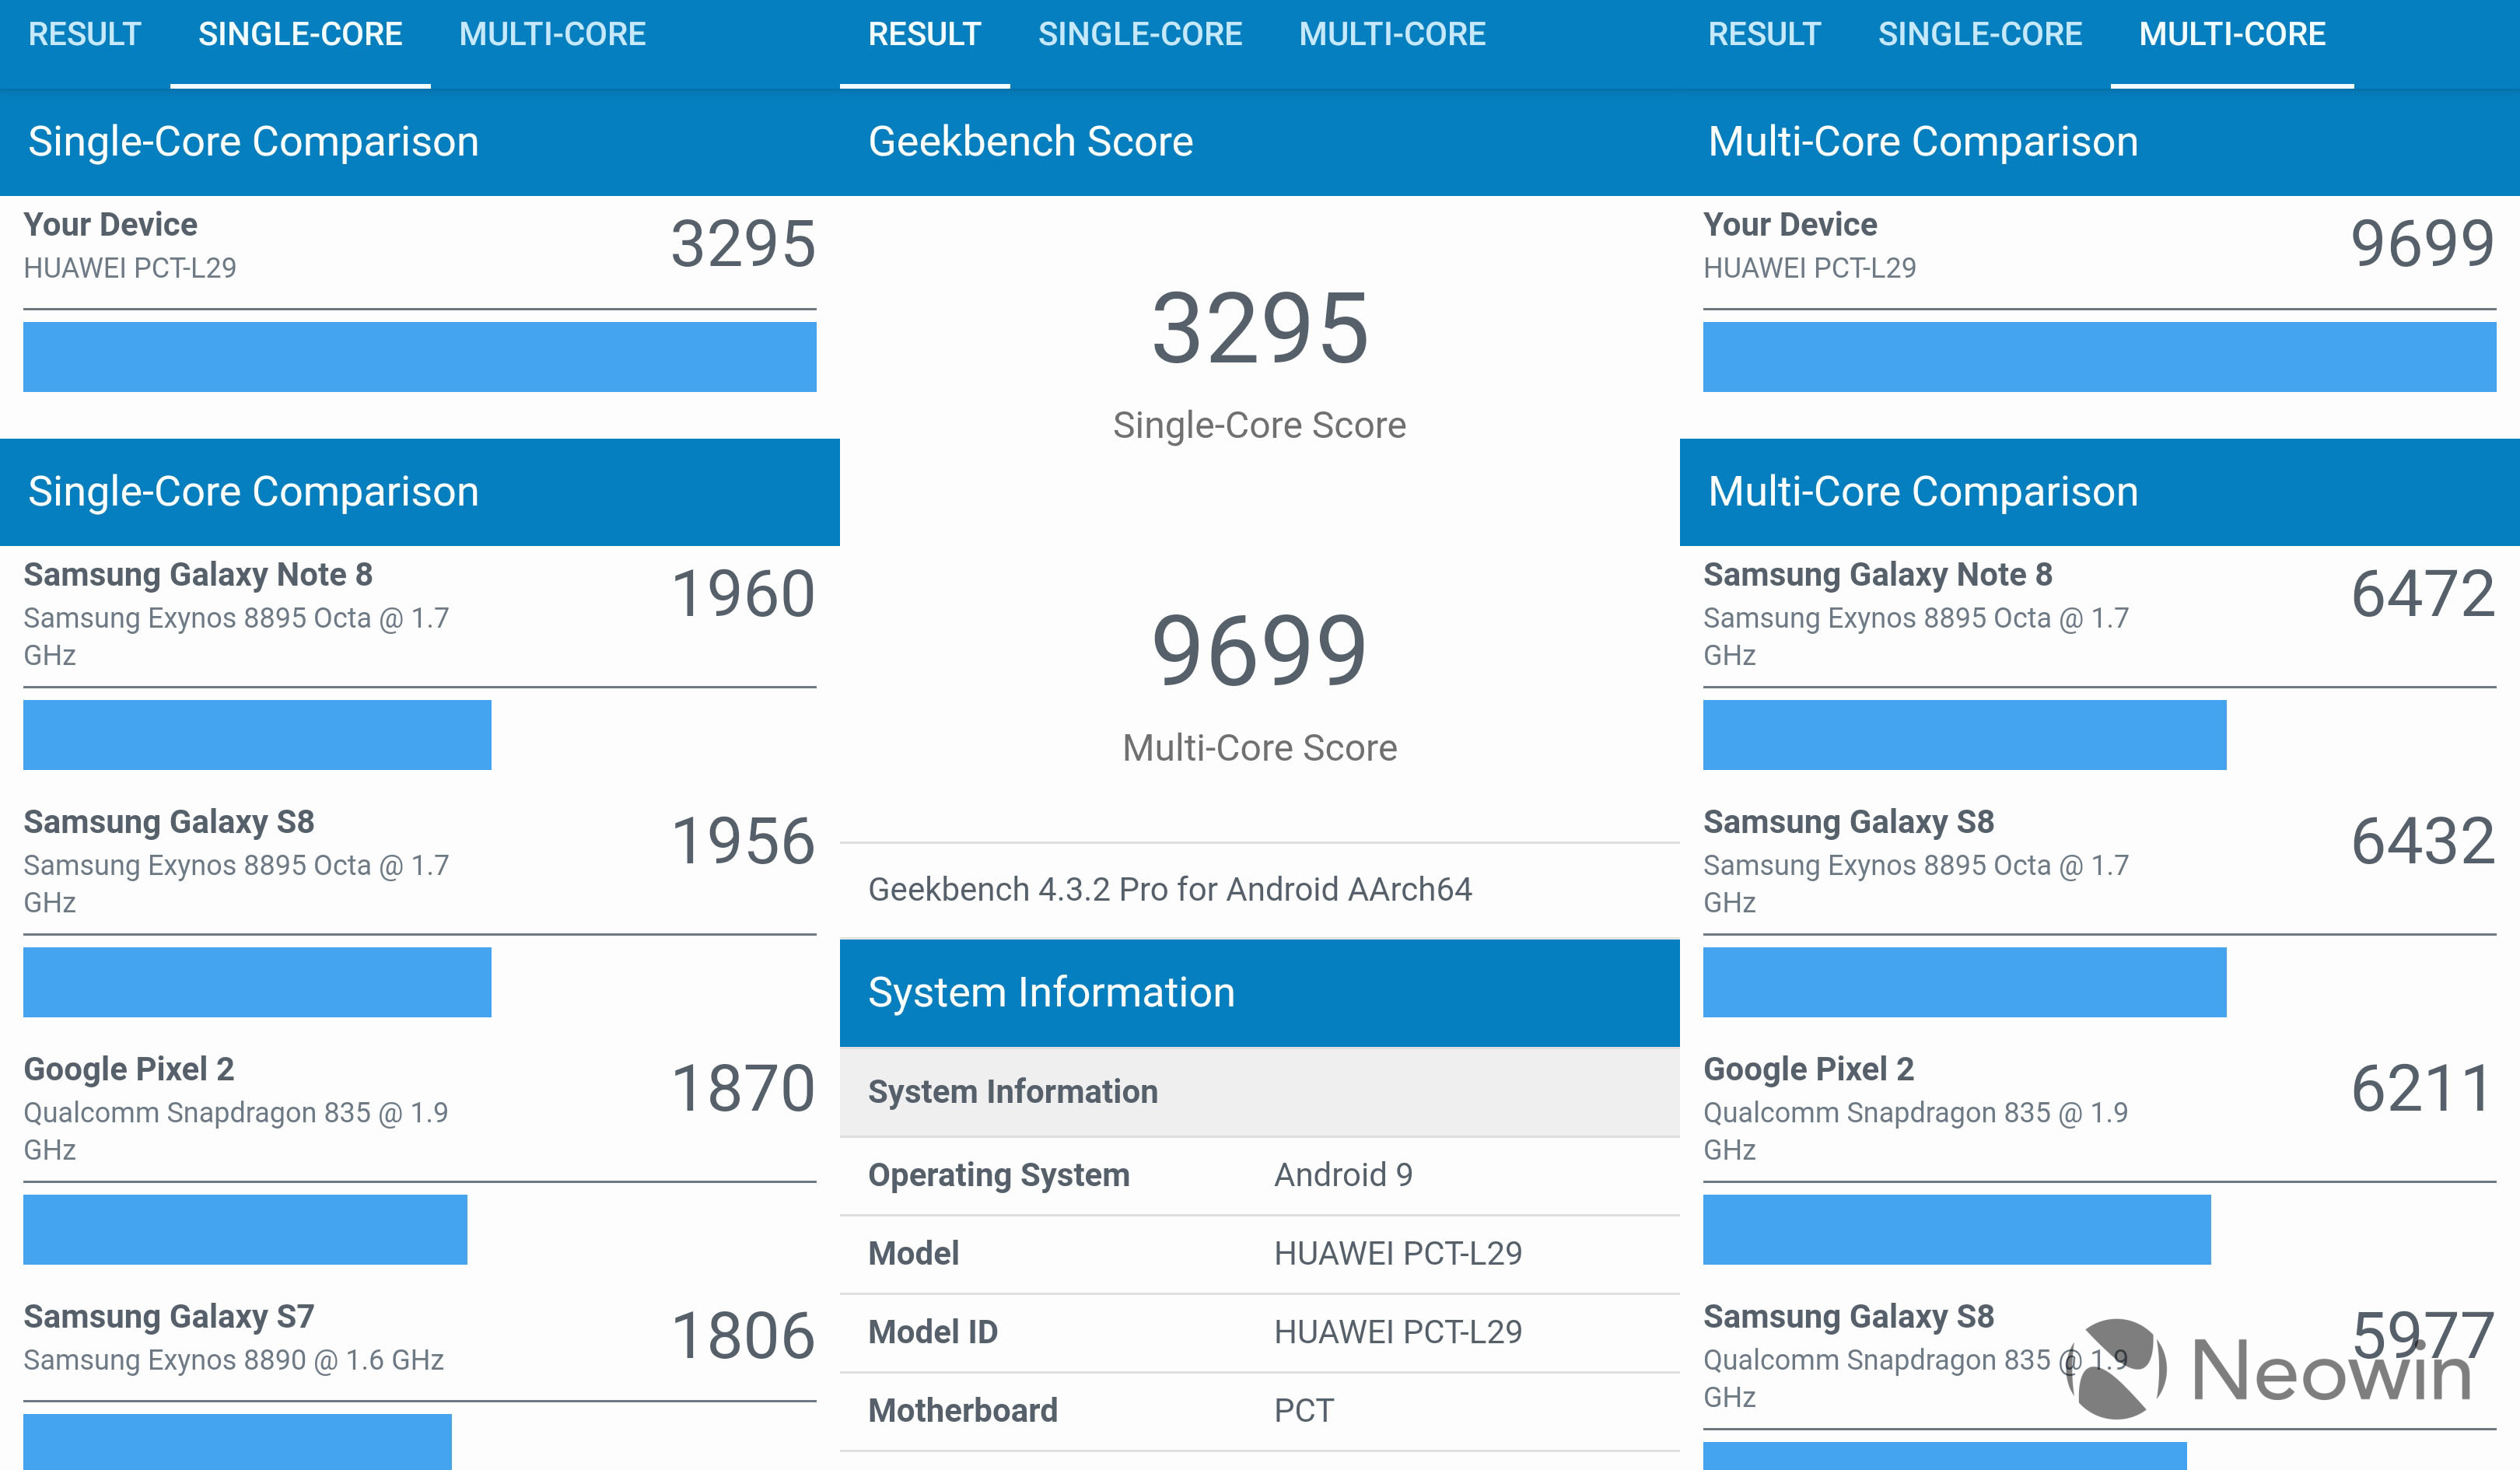Open SINGLE-CORE tab in right panel
Screen dimensions: 2520x1470
pyautogui.click(x=1980, y=35)
